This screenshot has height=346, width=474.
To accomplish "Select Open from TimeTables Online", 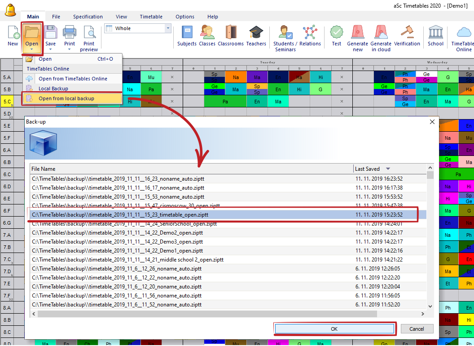I will pos(73,79).
